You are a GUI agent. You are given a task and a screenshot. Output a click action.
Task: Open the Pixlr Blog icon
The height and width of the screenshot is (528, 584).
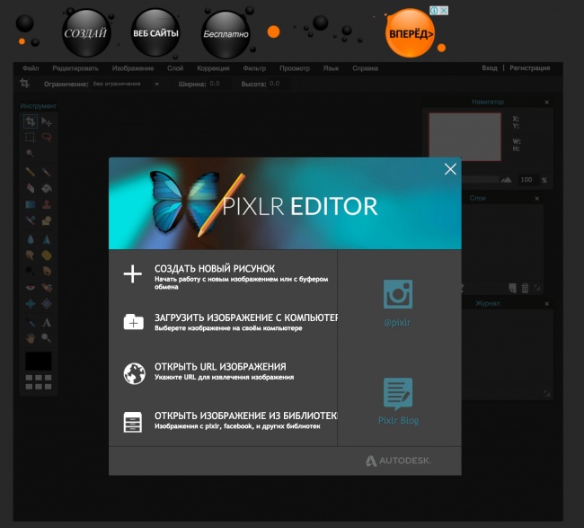coord(397,392)
